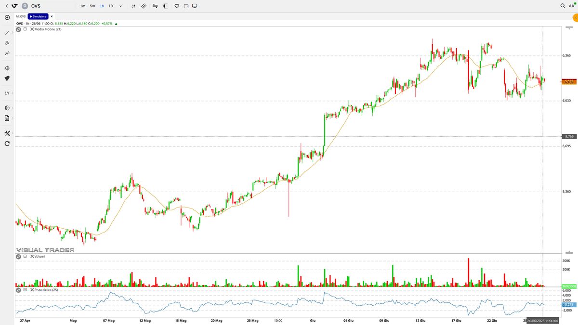Image resolution: width=578 pixels, height=325 pixels.
Task: Open the monitor display icon in toolbar
Action: click(195, 6)
